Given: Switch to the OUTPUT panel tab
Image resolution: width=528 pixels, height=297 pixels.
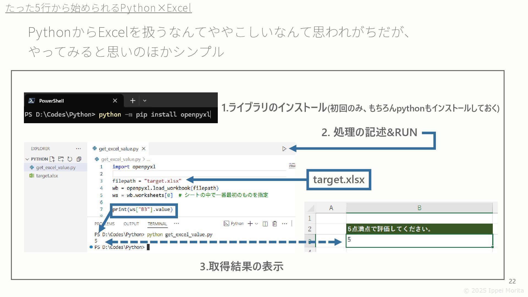Looking at the screenshot, I should 131,224.
